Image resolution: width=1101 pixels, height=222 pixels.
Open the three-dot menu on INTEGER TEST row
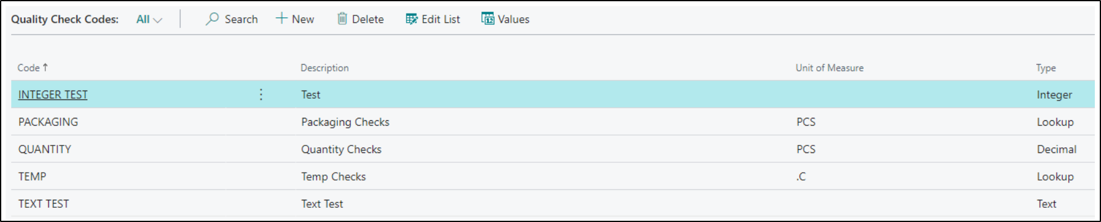click(x=261, y=94)
